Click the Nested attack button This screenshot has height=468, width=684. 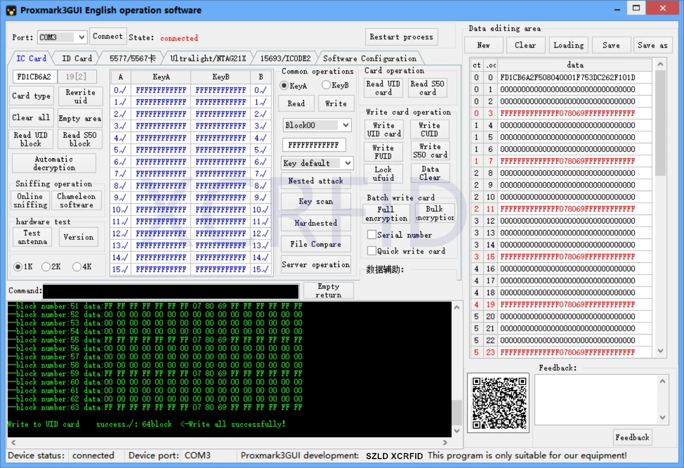(x=316, y=181)
